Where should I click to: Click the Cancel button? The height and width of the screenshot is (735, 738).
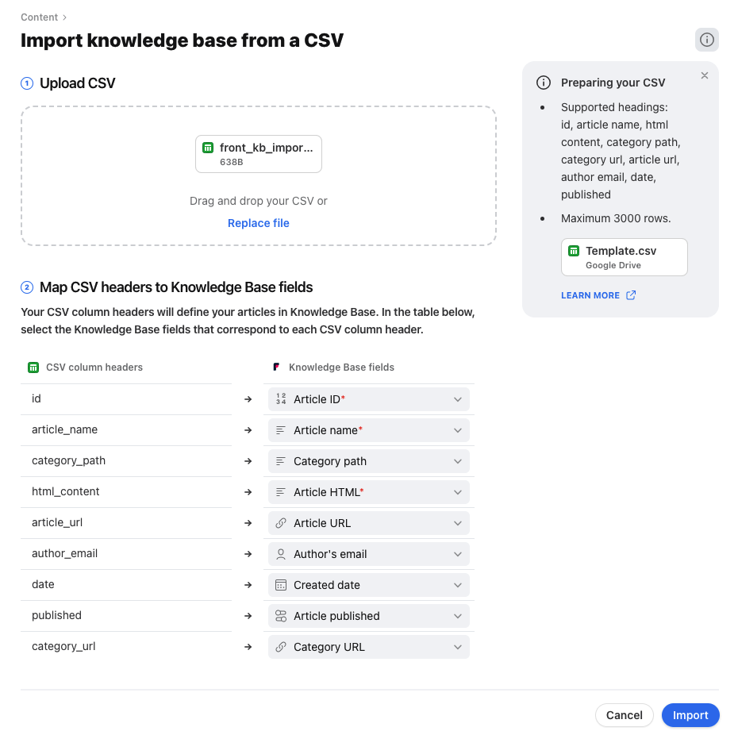pos(624,714)
